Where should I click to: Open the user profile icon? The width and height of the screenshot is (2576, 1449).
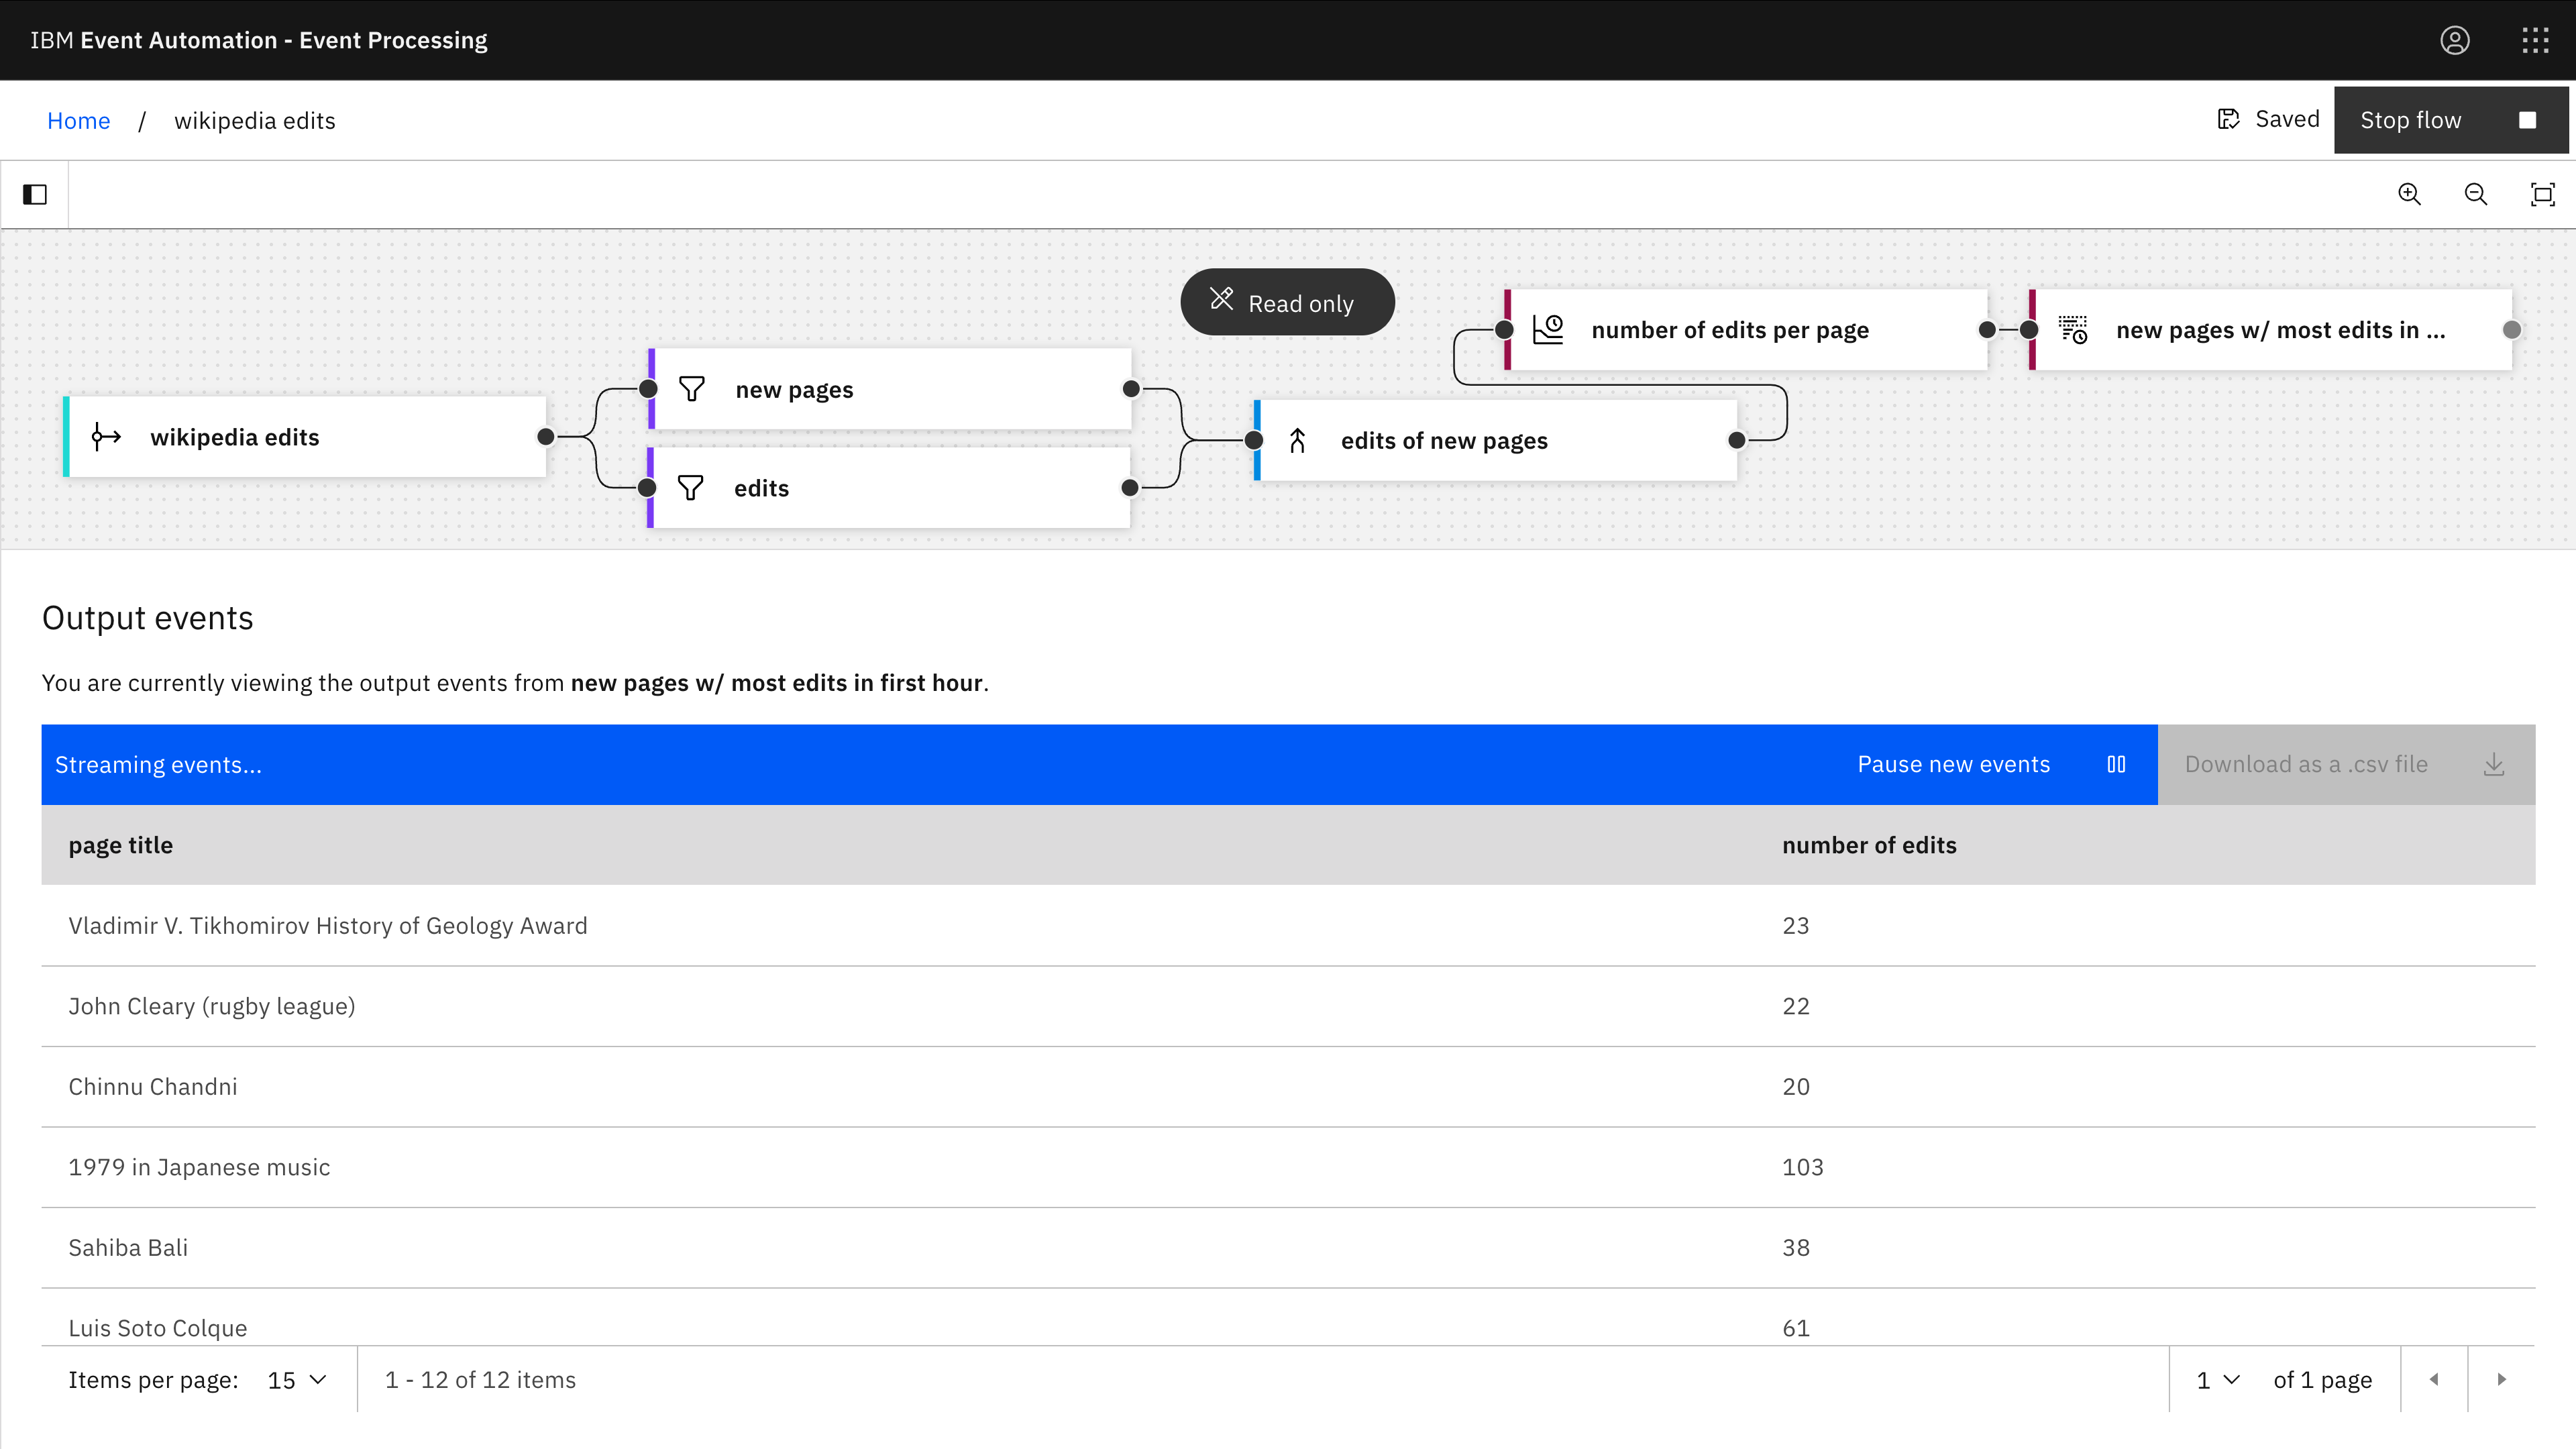tap(2454, 40)
